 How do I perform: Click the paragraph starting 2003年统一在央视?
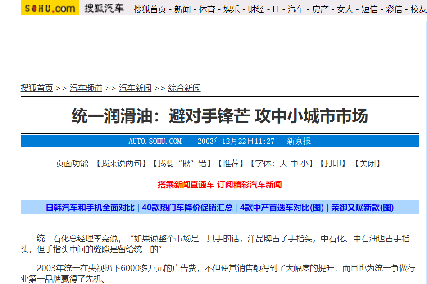(218, 274)
